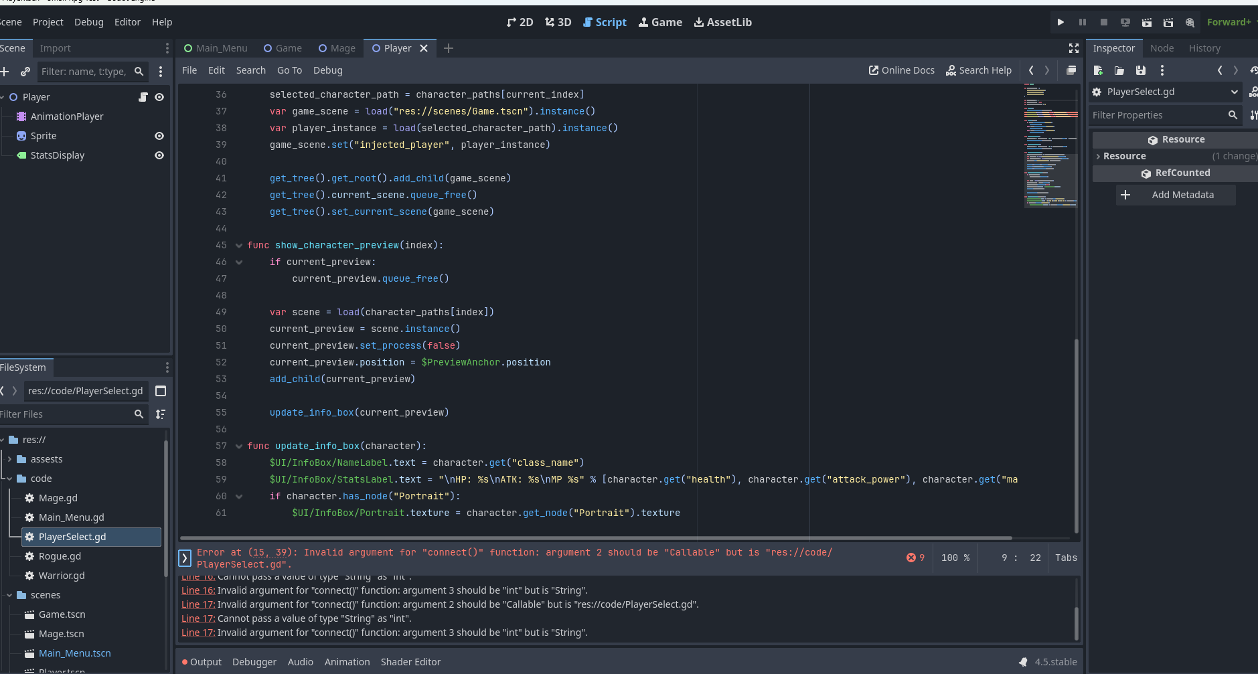This screenshot has width=1258, height=674.
Task: Toggle the bottom panel expand arrow icon
Action: tap(185, 558)
